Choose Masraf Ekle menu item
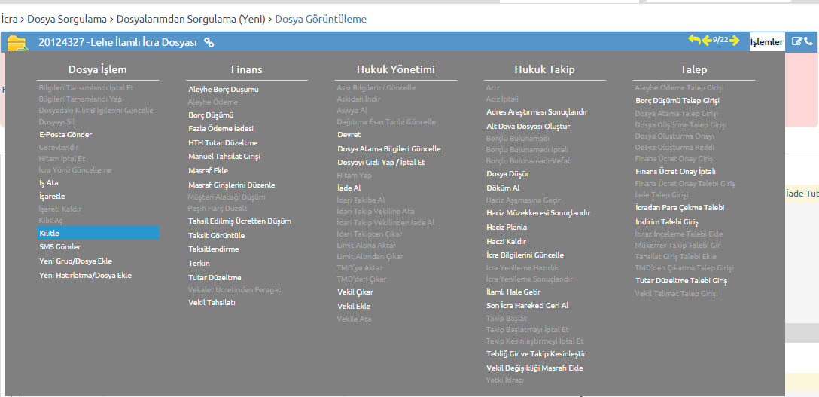Image resolution: width=819 pixels, height=397 pixels. [x=208, y=170]
